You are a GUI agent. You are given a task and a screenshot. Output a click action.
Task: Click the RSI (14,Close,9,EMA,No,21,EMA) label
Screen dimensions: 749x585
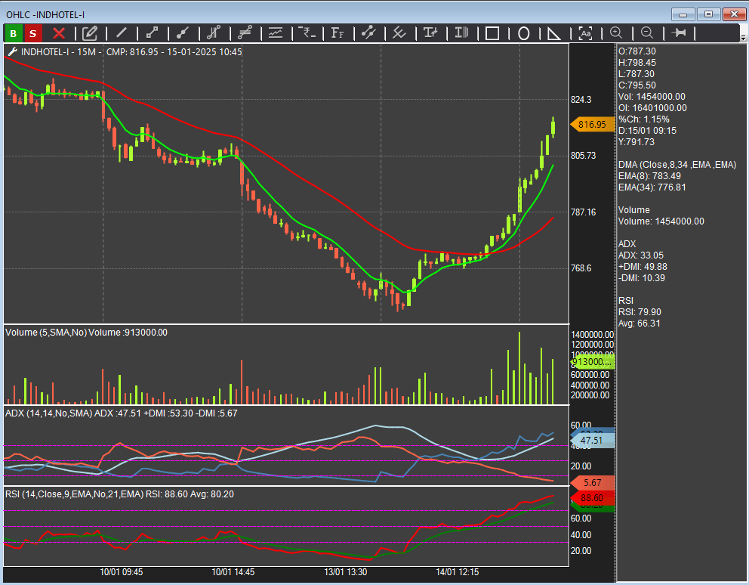(x=74, y=494)
